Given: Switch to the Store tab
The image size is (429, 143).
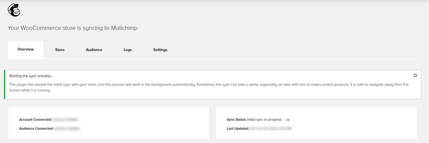Looking at the screenshot, I should [x=60, y=50].
